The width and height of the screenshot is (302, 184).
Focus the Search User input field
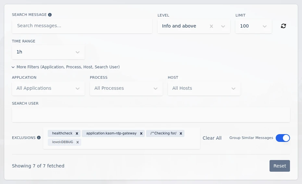click(151, 115)
